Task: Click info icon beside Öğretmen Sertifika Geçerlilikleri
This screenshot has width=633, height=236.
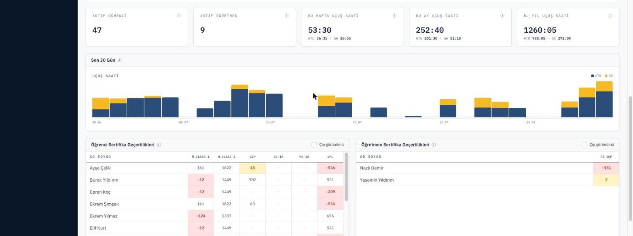Action: click(x=434, y=145)
